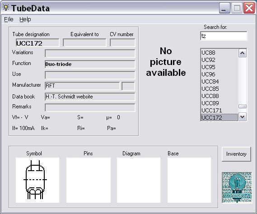The width and height of the screenshot is (257, 214).
Task: Click the empty Base image panel
Action: pos(189,180)
